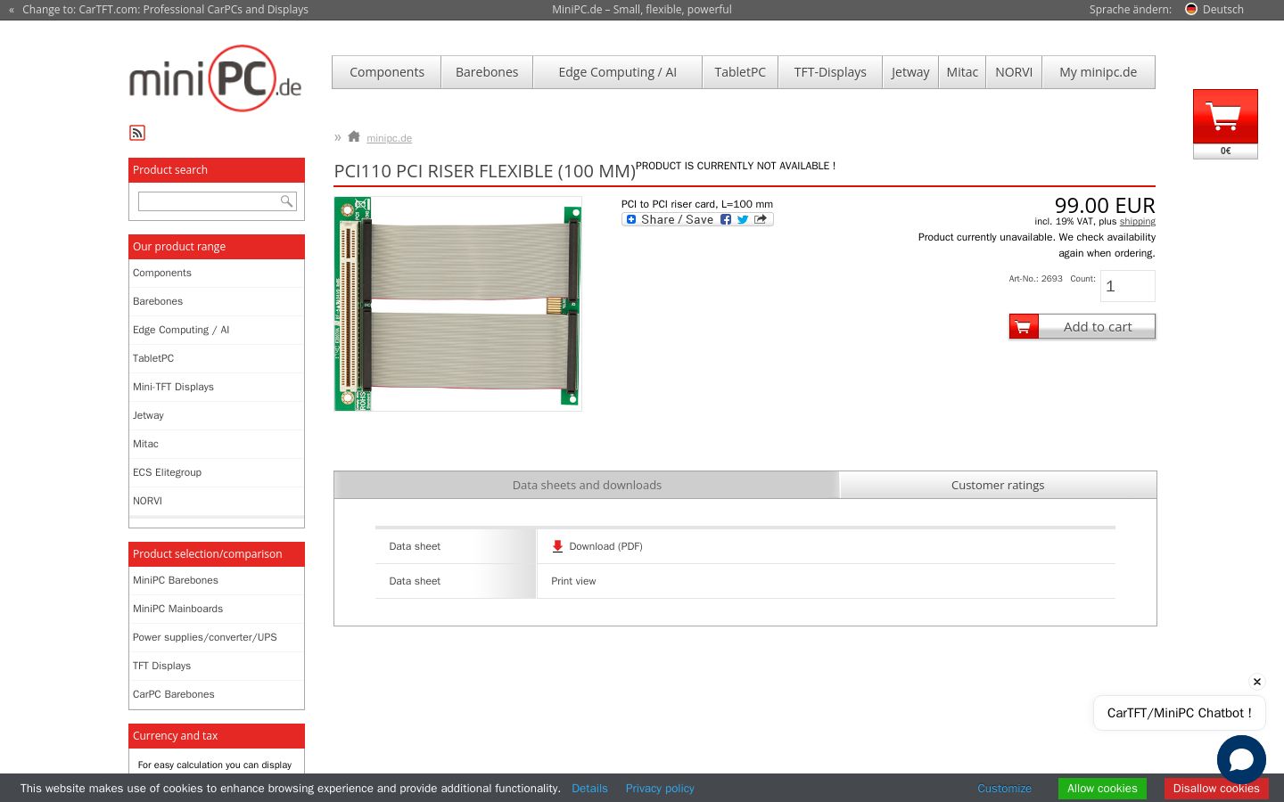The height and width of the screenshot is (802, 1284).
Task: Click the minipc.de breadcrumb link
Action: [389, 138]
